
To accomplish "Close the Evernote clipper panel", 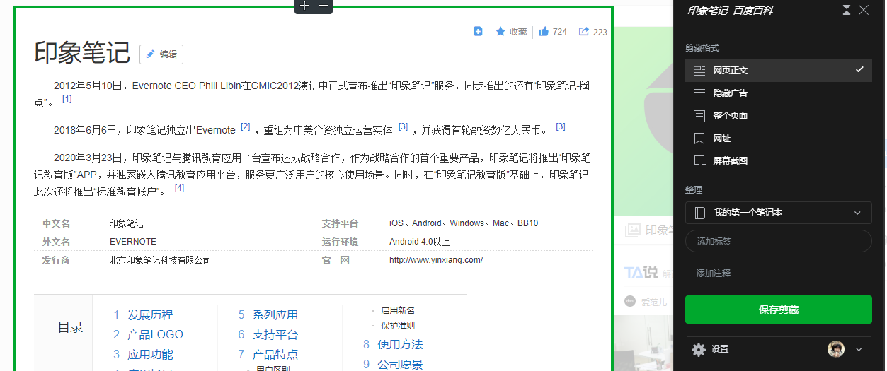I will click(864, 10).
